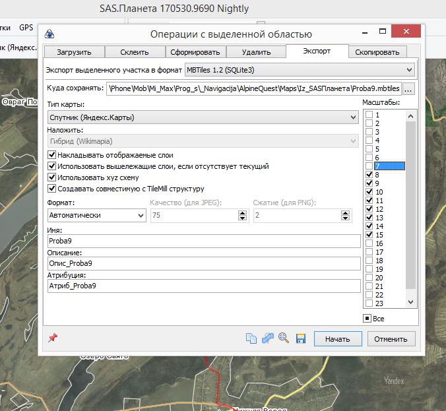Click quality JPEG spinner up arrow

tap(242, 212)
